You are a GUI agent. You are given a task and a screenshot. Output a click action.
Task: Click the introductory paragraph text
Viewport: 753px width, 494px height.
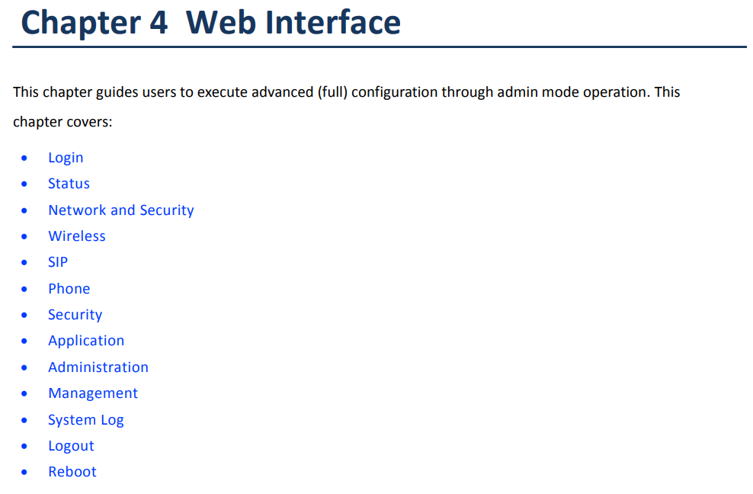[346, 107]
